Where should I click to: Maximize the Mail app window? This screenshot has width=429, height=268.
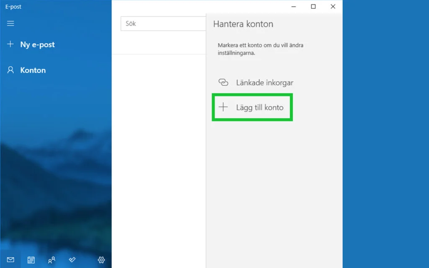(x=313, y=7)
